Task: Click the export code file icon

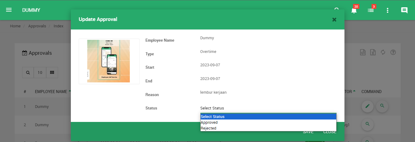Action: coord(363,52)
